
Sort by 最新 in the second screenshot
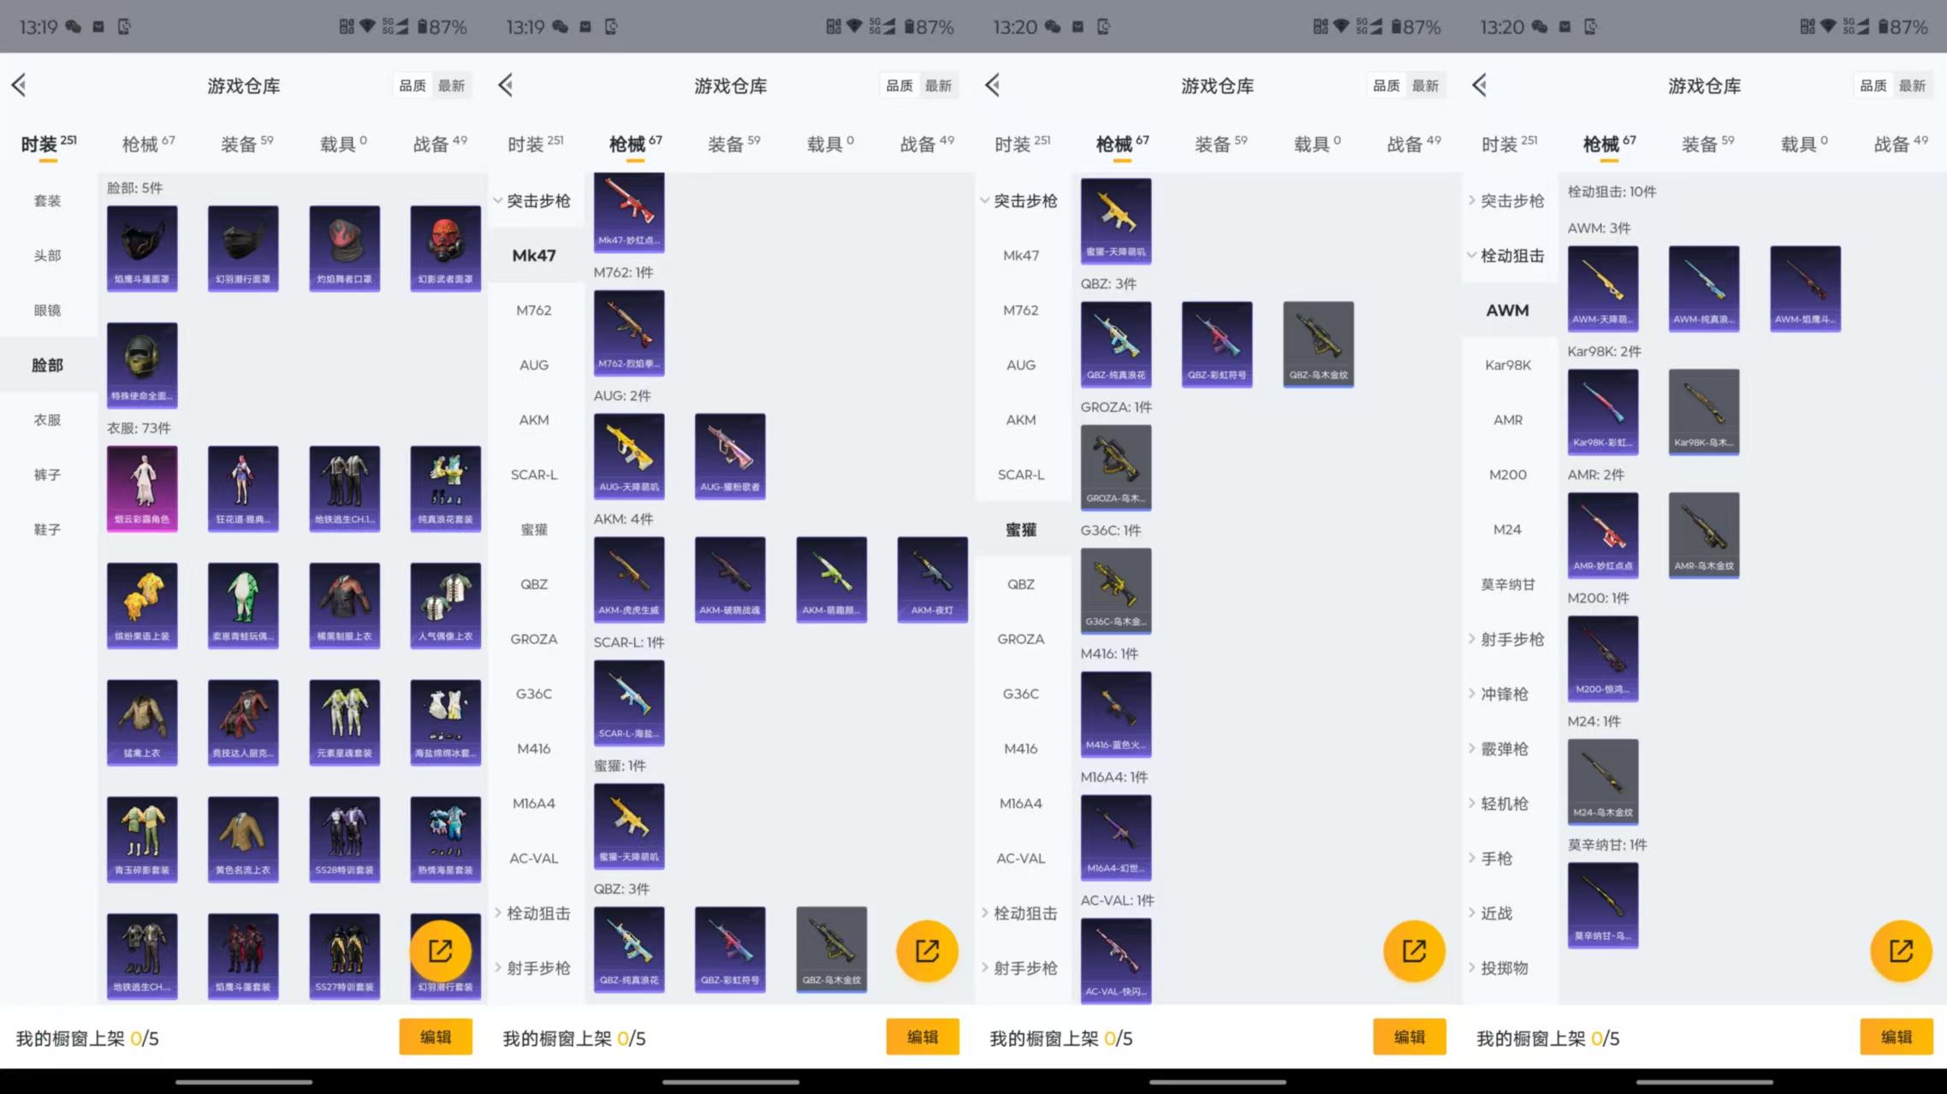click(x=938, y=86)
